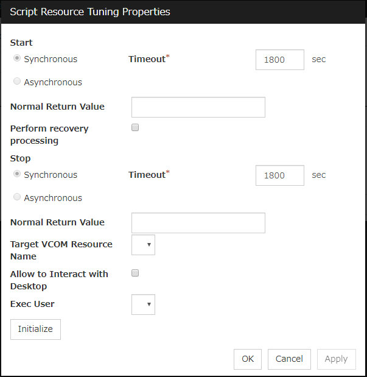Confirm with the OK button
Viewport: 367px width, 377px height.
point(248,359)
